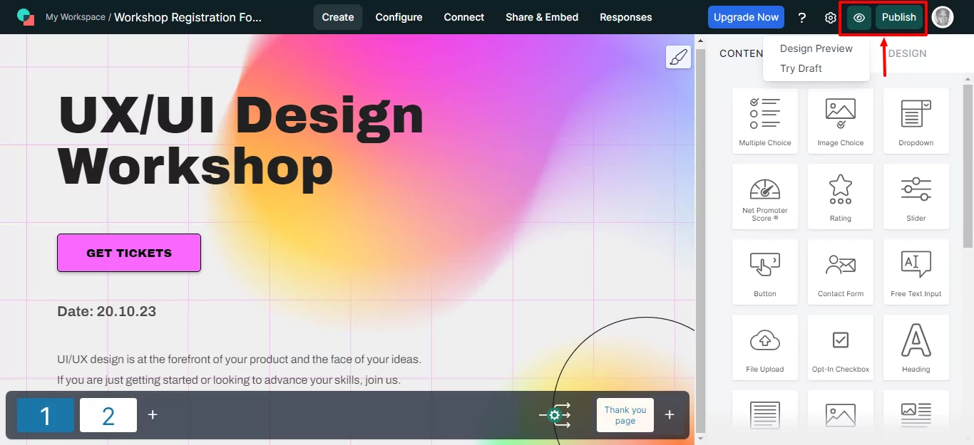Add the Multiple Choice element
This screenshot has height=445, width=974.
(764, 121)
